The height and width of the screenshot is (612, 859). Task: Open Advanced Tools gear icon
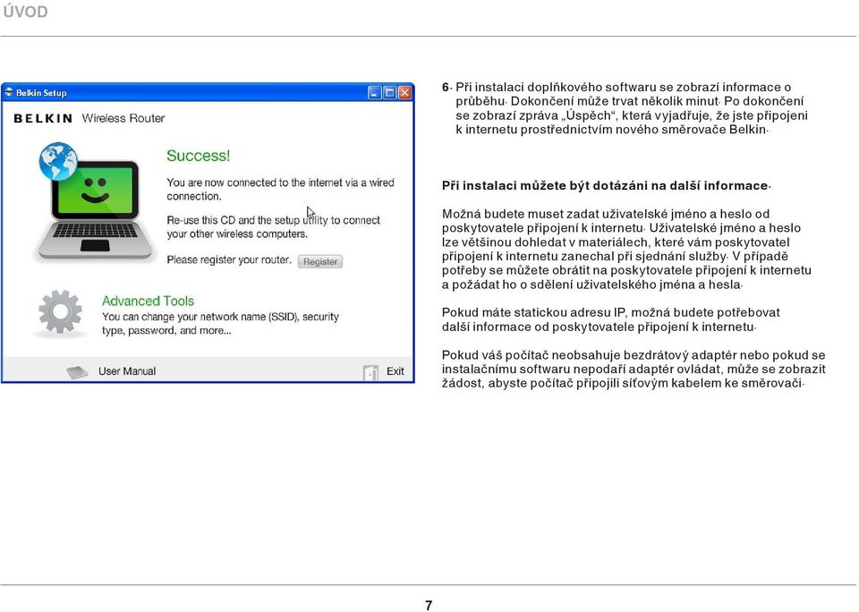[x=60, y=311]
